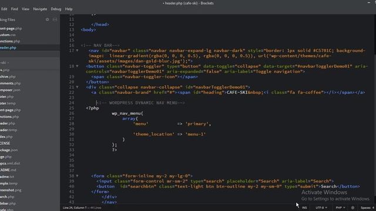
Task: Open the Edit menu
Action: [x=4, y=9]
